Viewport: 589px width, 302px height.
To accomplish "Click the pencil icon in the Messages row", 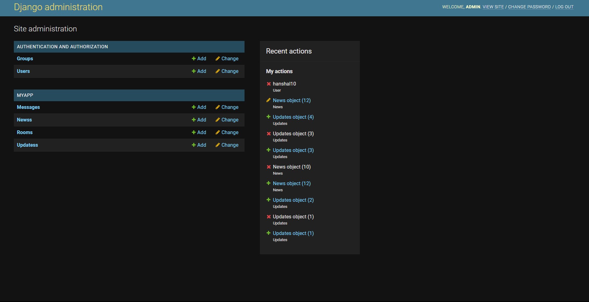I will point(218,107).
